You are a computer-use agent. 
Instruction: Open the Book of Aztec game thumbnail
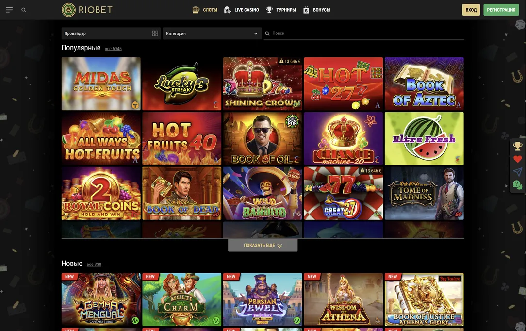[x=424, y=83]
